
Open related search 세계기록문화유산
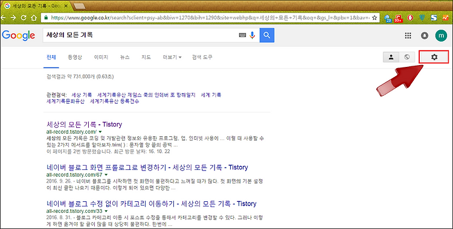(65, 101)
